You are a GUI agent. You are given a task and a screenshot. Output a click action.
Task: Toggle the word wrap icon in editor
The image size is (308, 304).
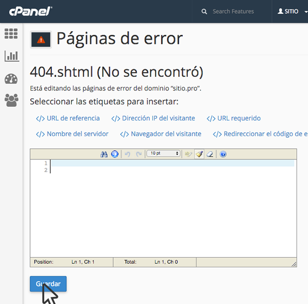[x=188, y=154]
